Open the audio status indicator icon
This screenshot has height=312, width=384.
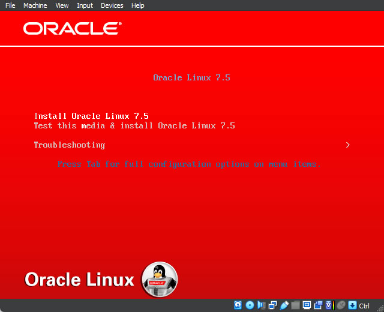coord(261,305)
